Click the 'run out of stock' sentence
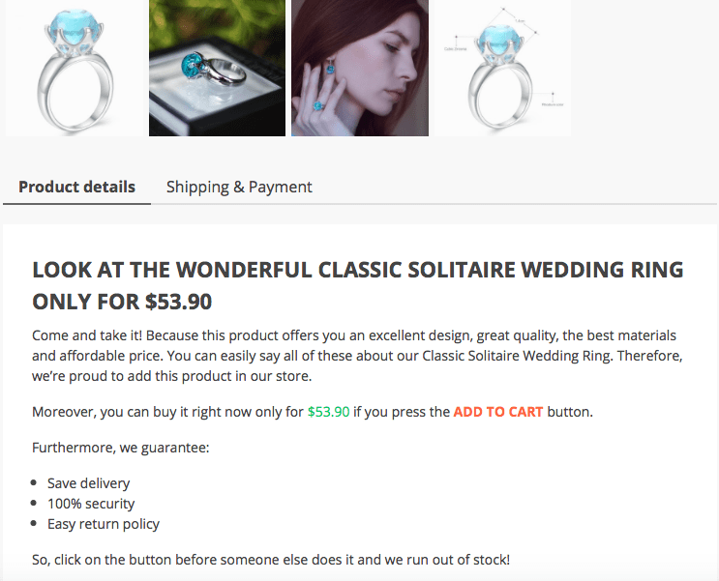The height and width of the screenshot is (581, 719). [x=271, y=560]
